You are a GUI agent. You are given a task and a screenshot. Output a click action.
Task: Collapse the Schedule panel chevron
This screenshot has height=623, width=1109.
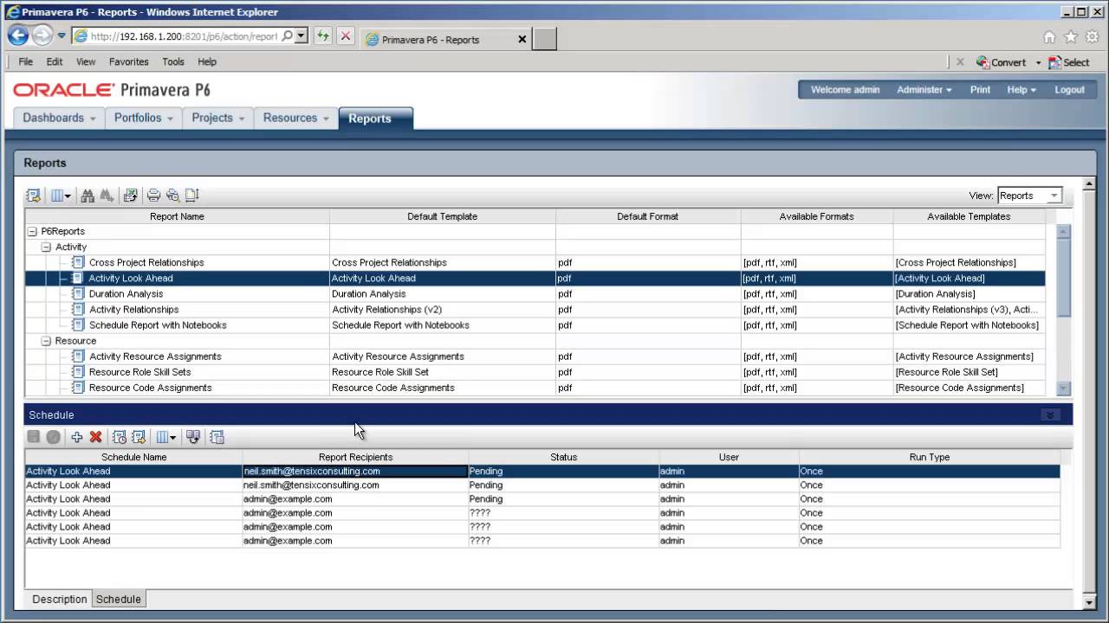point(1050,415)
